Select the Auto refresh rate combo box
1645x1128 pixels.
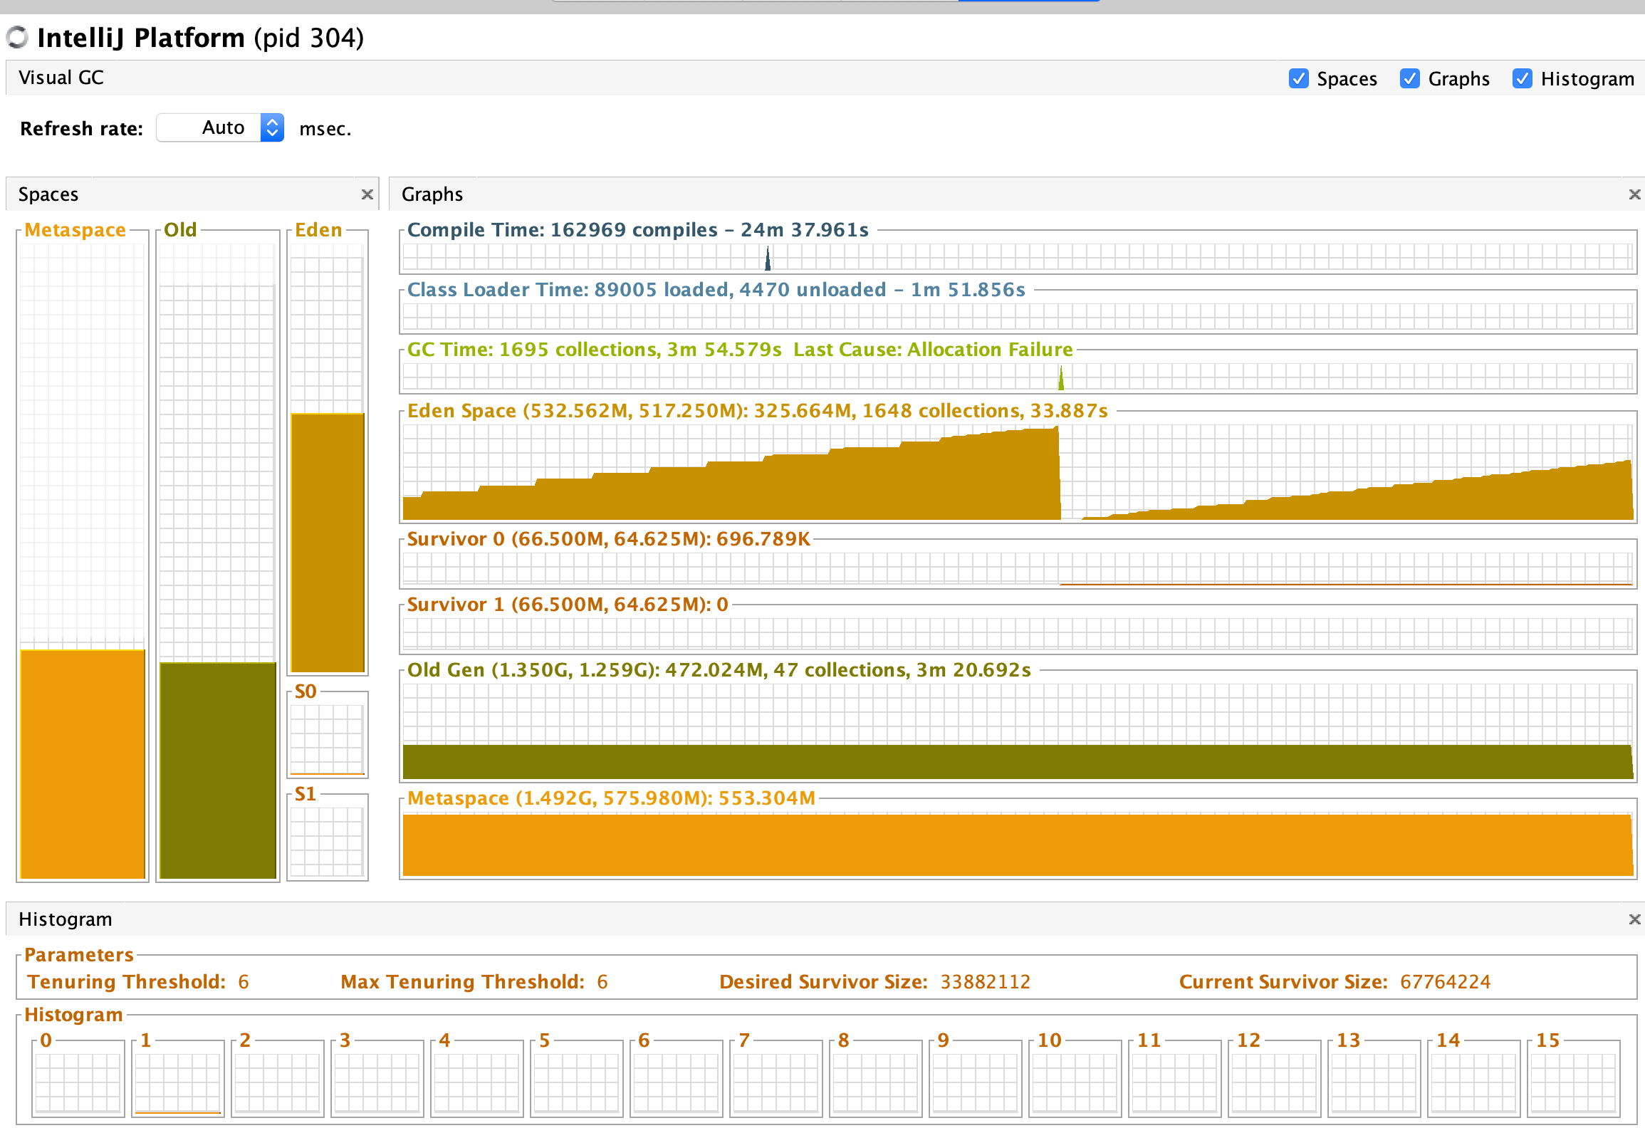click(220, 128)
